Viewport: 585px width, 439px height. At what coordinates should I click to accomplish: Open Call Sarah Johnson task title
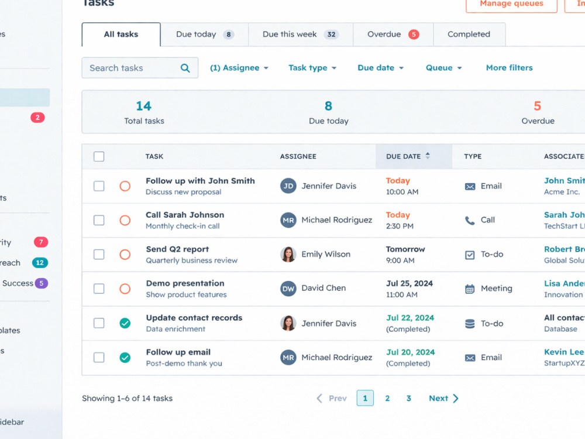coord(185,215)
